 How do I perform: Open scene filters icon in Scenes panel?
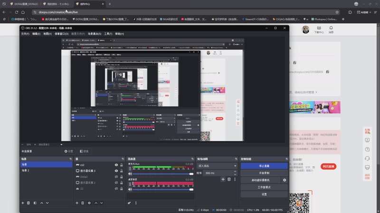(x=35, y=203)
